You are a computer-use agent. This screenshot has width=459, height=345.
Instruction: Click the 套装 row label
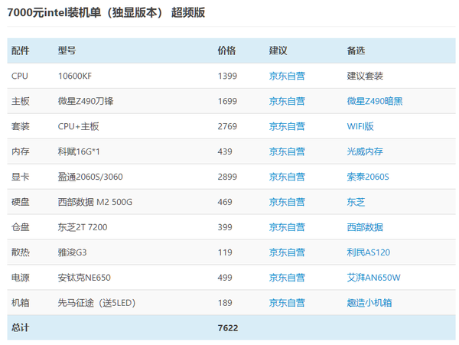(20, 126)
